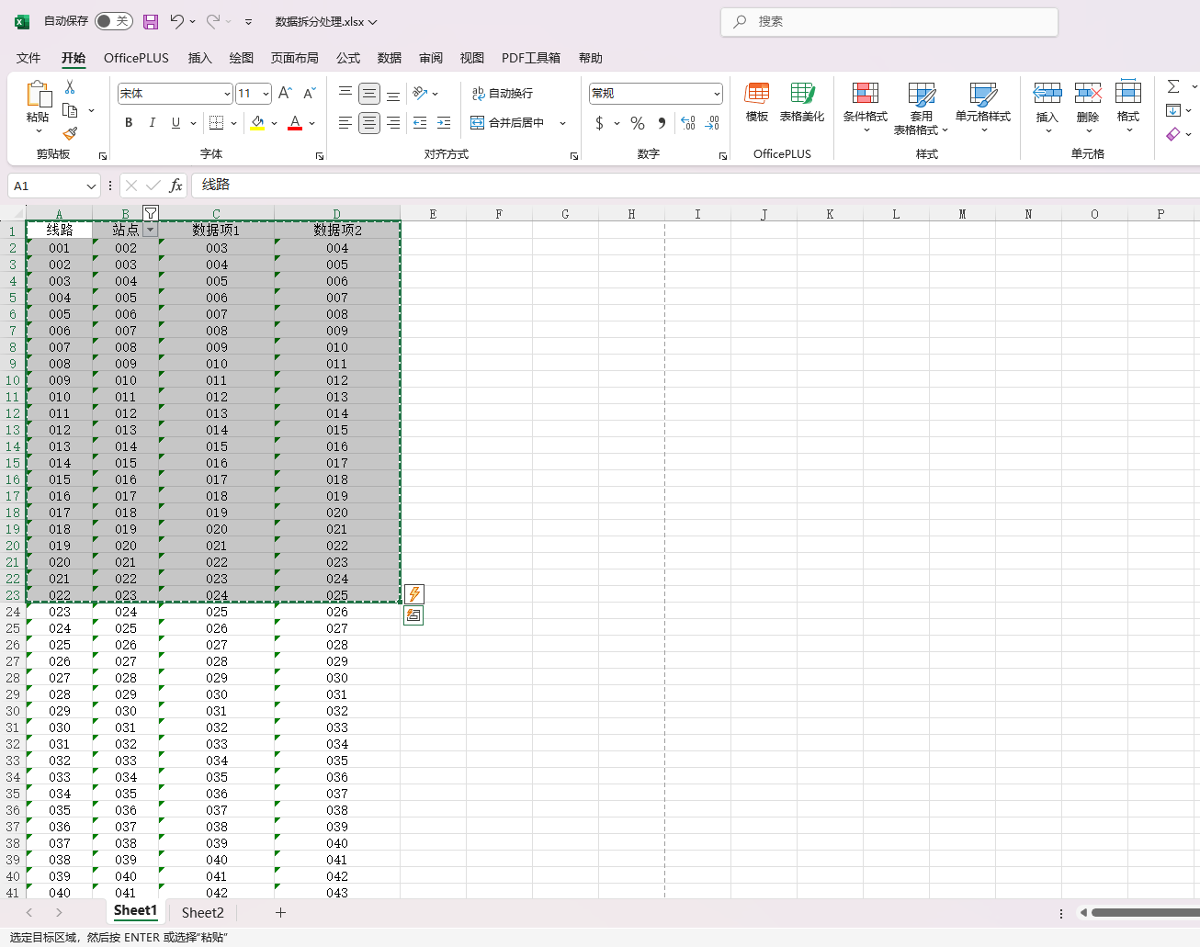Apply comma style format
1200x947 pixels.
662,123
